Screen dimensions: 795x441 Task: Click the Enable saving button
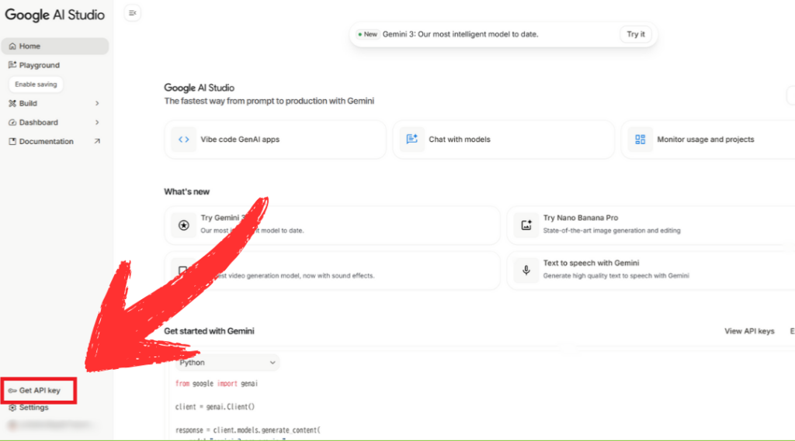pyautogui.click(x=36, y=84)
